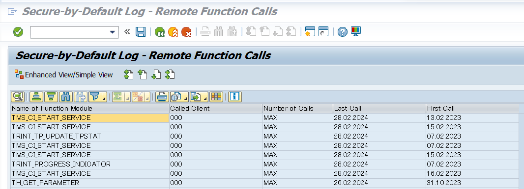Click the green Back arrow icon
Screen dimensions: 524x189
click(x=160, y=32)
